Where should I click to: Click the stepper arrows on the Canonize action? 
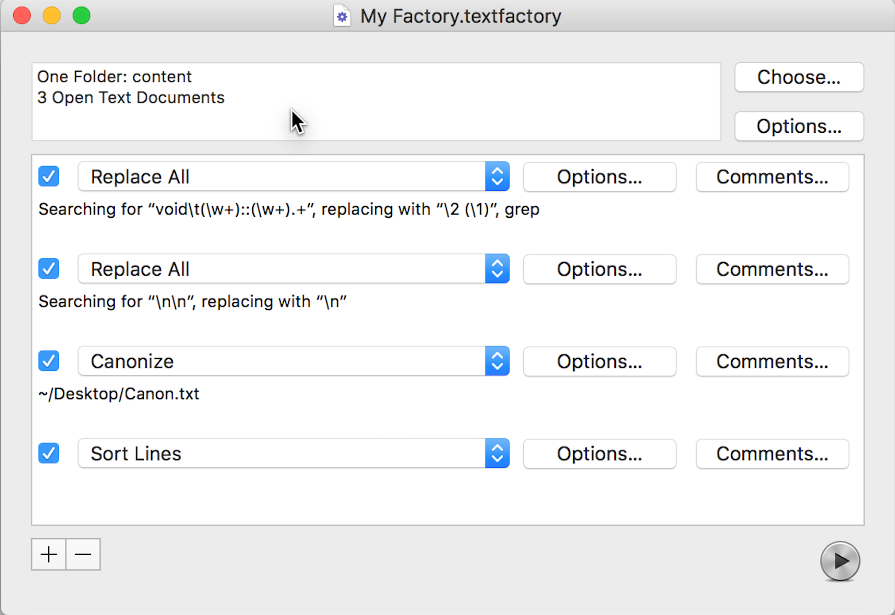coord(497,361)
